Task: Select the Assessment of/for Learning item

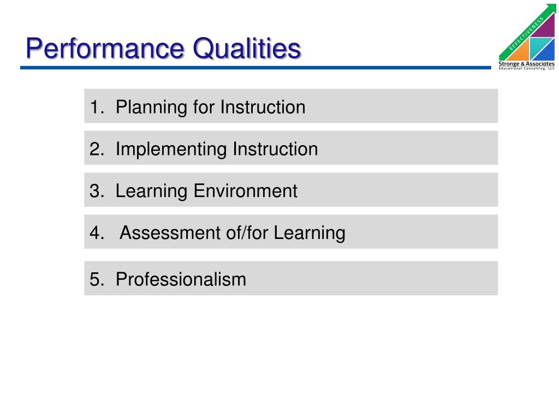Action: click(x=291, y=231)
